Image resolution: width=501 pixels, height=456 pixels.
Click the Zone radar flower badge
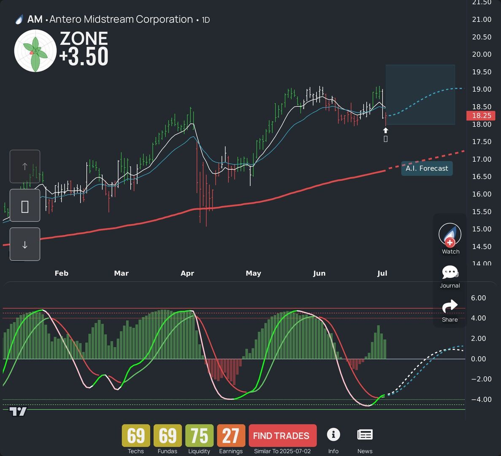tap(35, 51)
